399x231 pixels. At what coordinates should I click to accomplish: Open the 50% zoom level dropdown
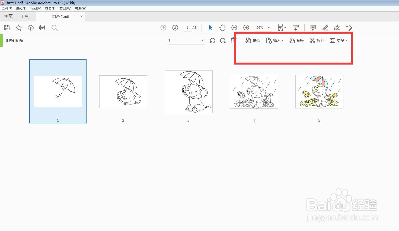tap(263, 27)
